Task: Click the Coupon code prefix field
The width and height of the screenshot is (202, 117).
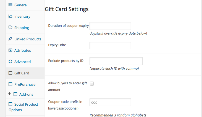Action: click(x=110, y=102)
